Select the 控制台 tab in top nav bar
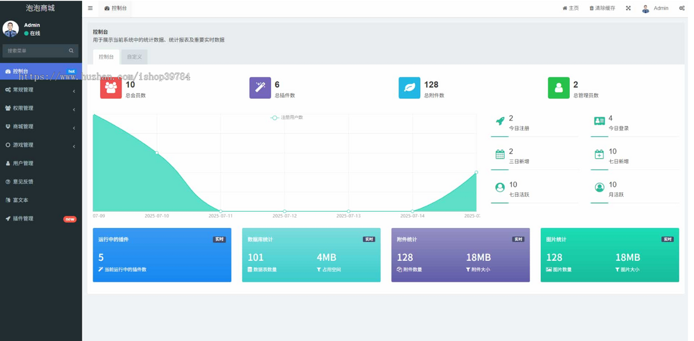Image resolution: width=694 pixels, height=341 pixels. point(116,8)
